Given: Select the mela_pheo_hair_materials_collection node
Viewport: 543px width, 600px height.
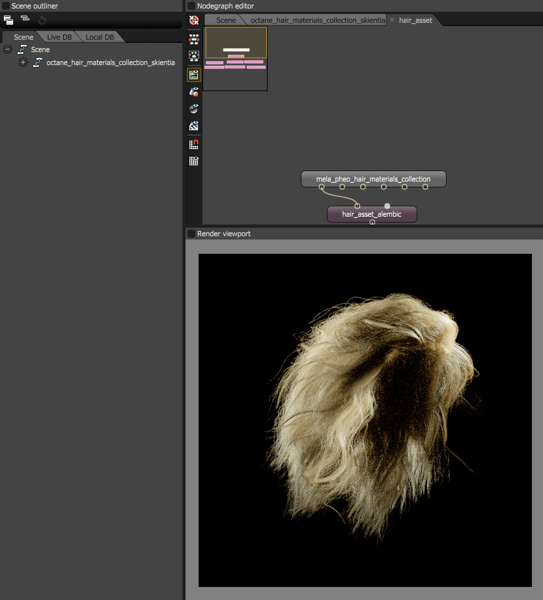Looking at the screenshot, I should click(373, 179).
